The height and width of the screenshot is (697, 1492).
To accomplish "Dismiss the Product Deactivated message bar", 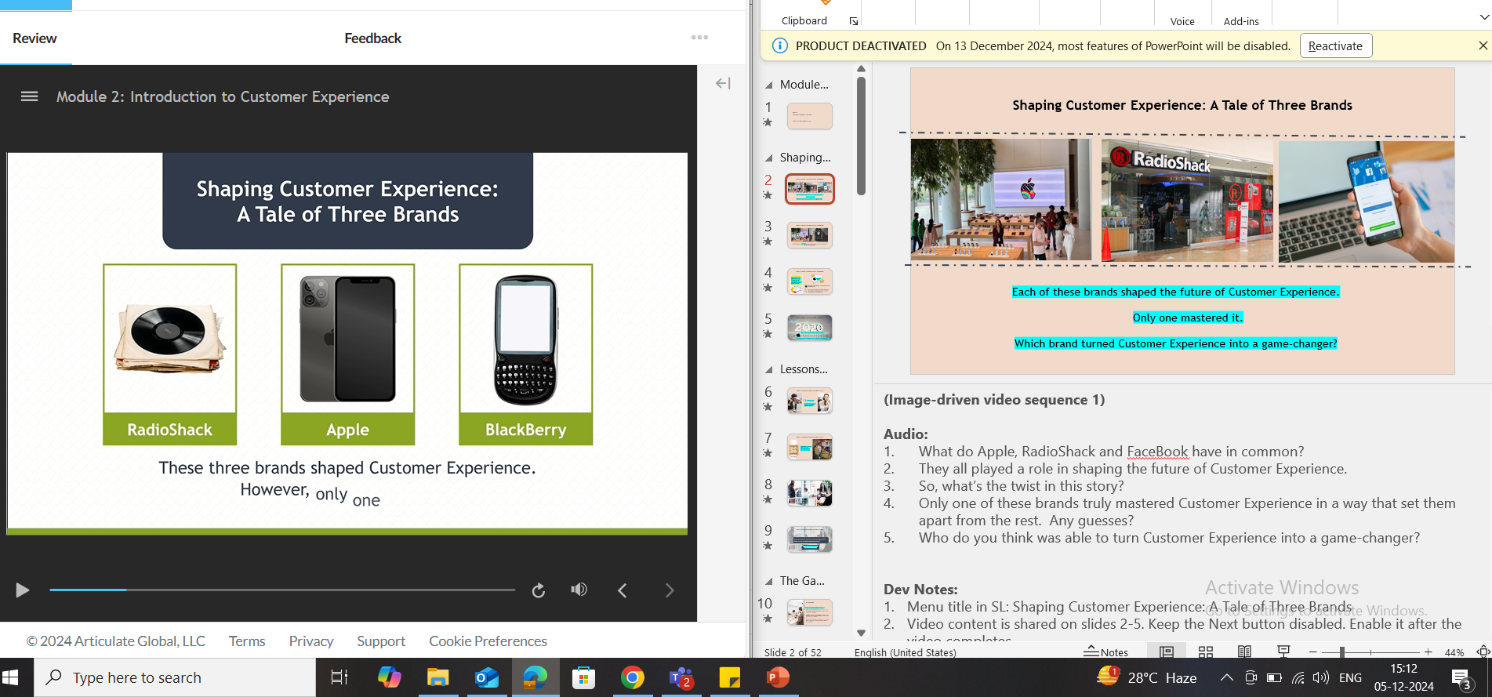I will (1483, 45).
